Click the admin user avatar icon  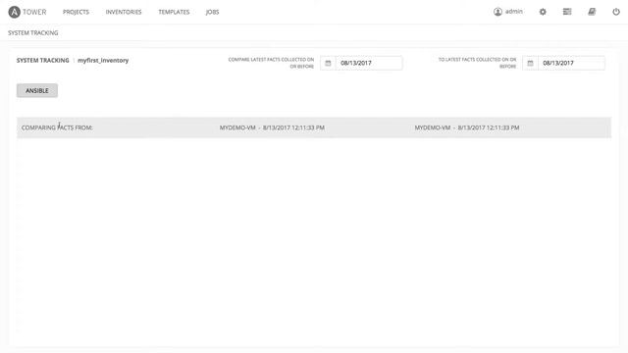(x=497, y=12)
